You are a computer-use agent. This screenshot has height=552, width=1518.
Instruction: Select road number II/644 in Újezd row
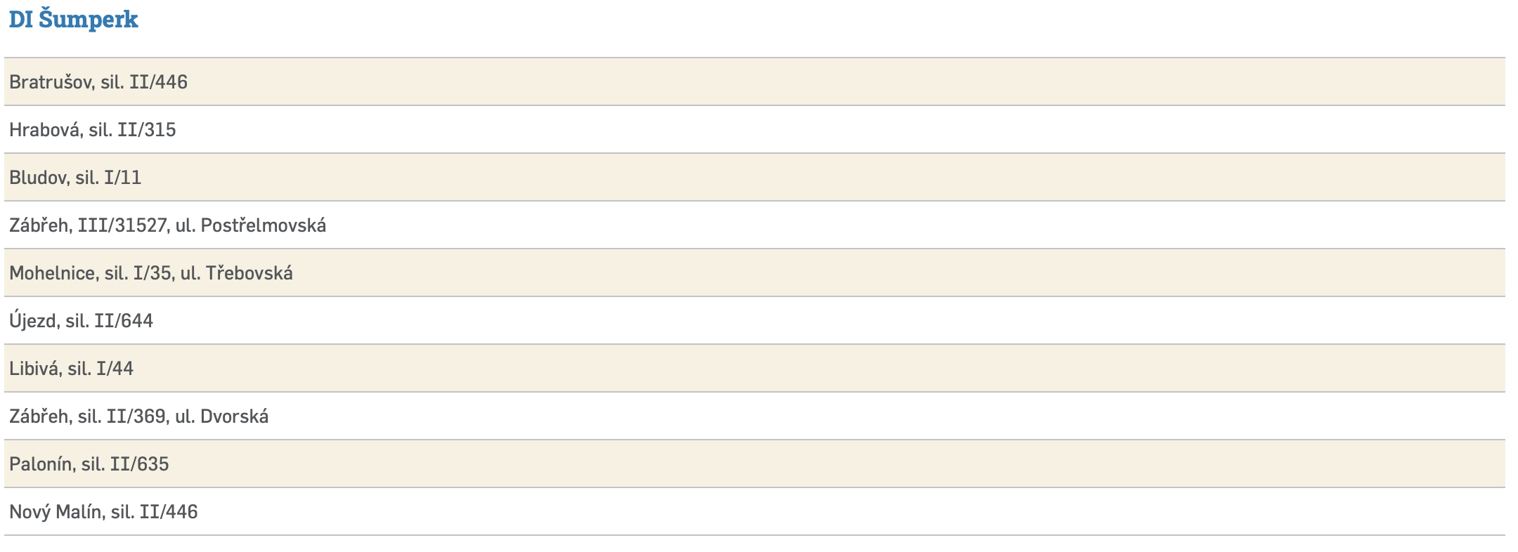124,321
